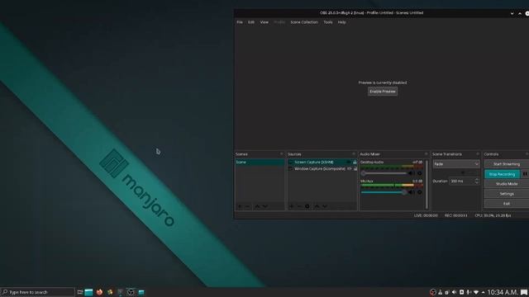Click the CPU usage status text

(x=493, y=215)
